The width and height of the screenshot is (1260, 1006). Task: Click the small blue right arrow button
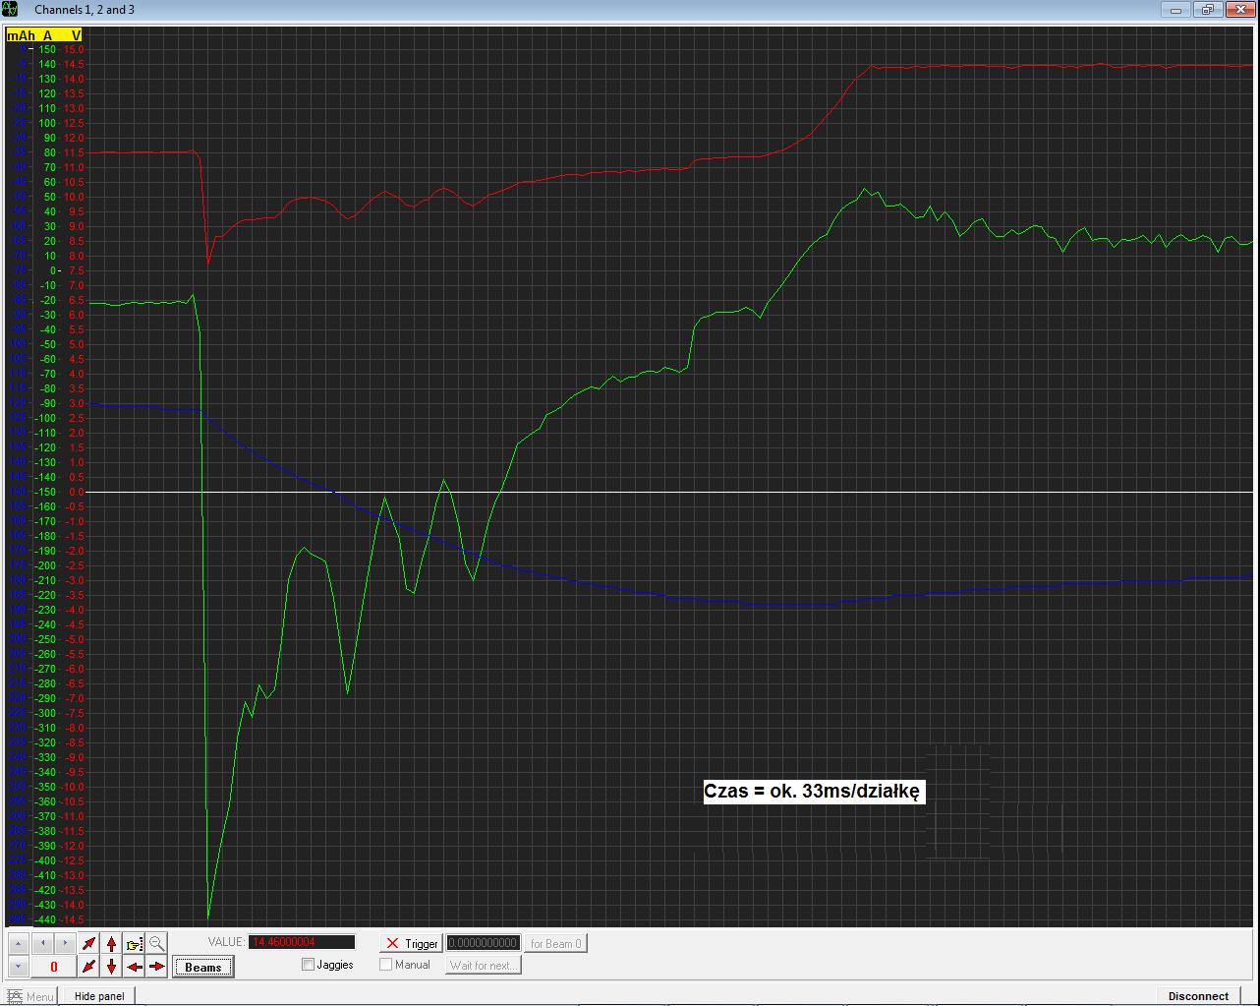coord(65,944)
